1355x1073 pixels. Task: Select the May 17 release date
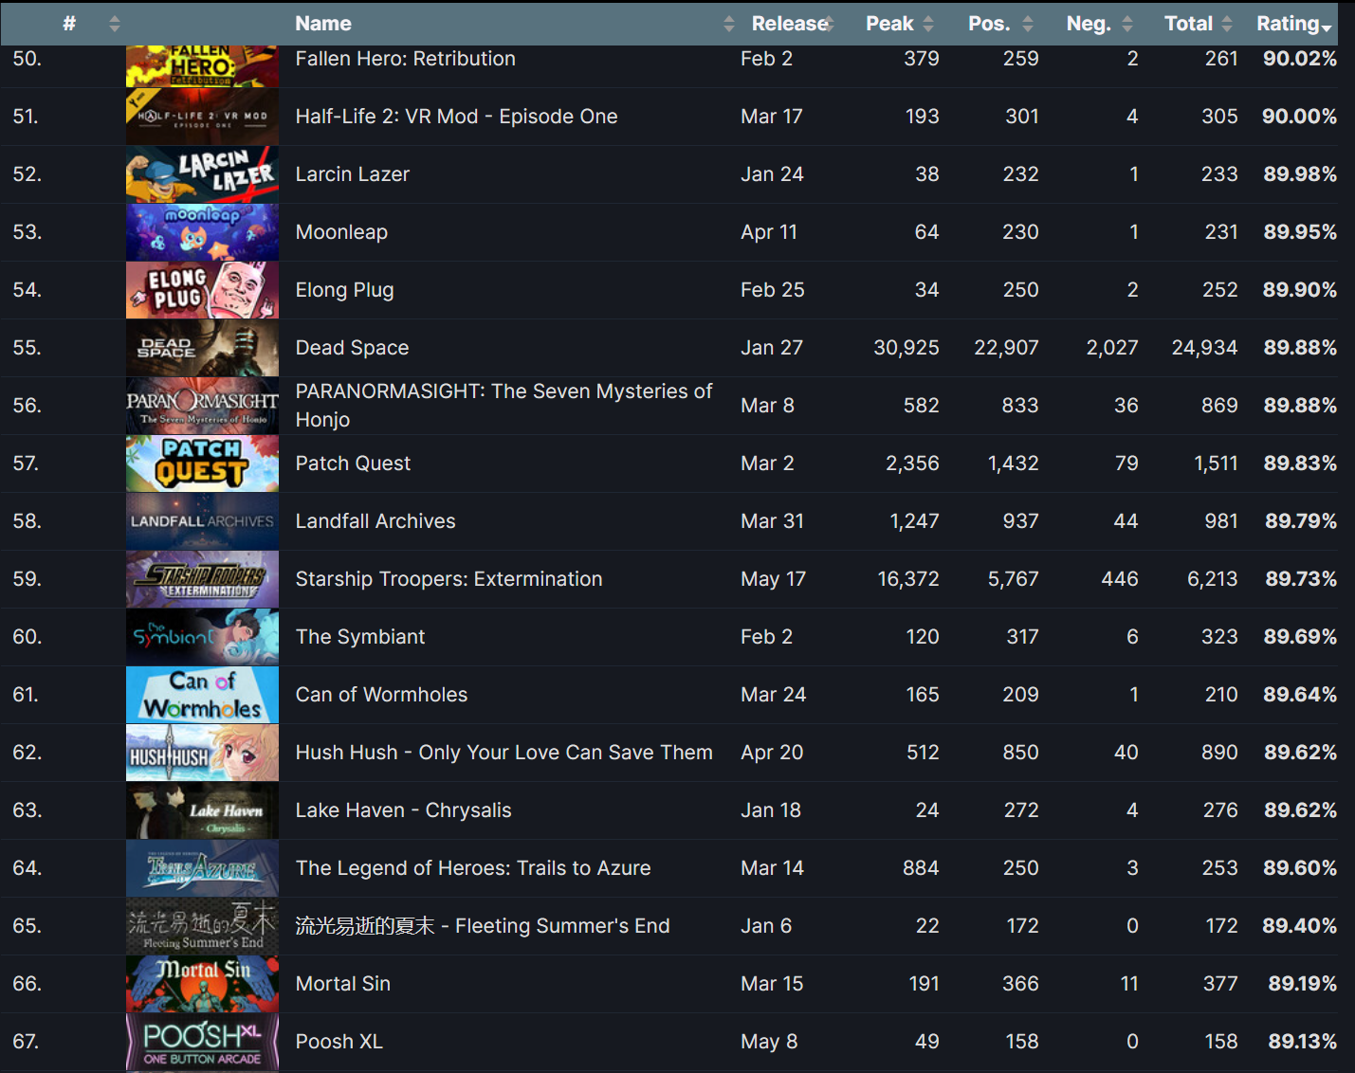coord(773,579)
